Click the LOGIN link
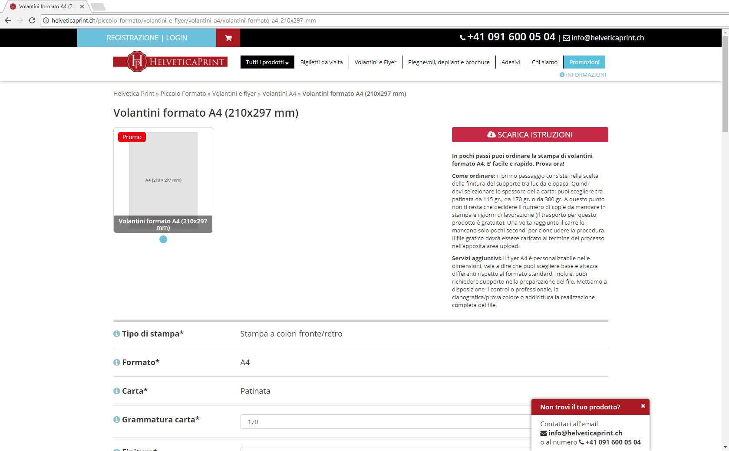This screenshot has height=451, width=729. tap(176, 38)
